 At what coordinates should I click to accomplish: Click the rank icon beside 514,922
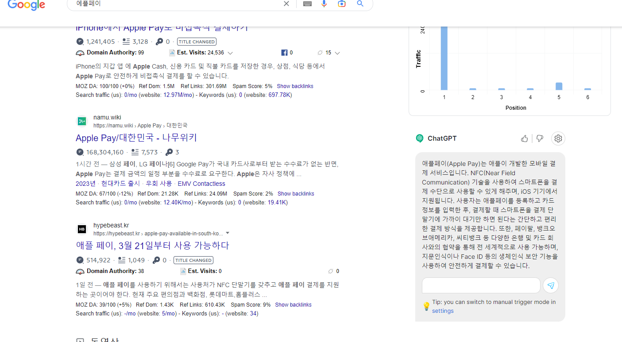click(80, 260)
